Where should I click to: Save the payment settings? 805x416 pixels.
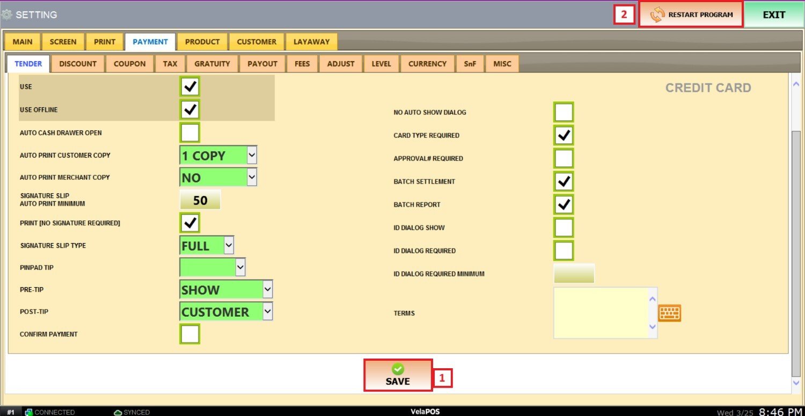(x=398, y=375)
